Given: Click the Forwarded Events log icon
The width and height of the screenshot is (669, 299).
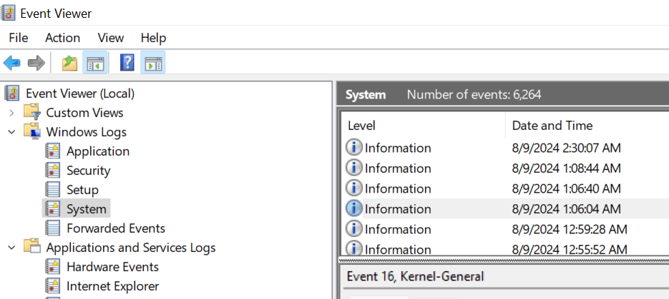Looking at the screenshot, I should coord(52,228).
